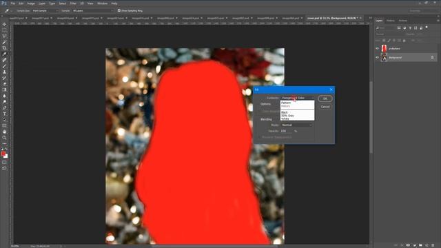This screenshot has width=441, height=248.
Task: Select the Crop tool
Action: 4,48
